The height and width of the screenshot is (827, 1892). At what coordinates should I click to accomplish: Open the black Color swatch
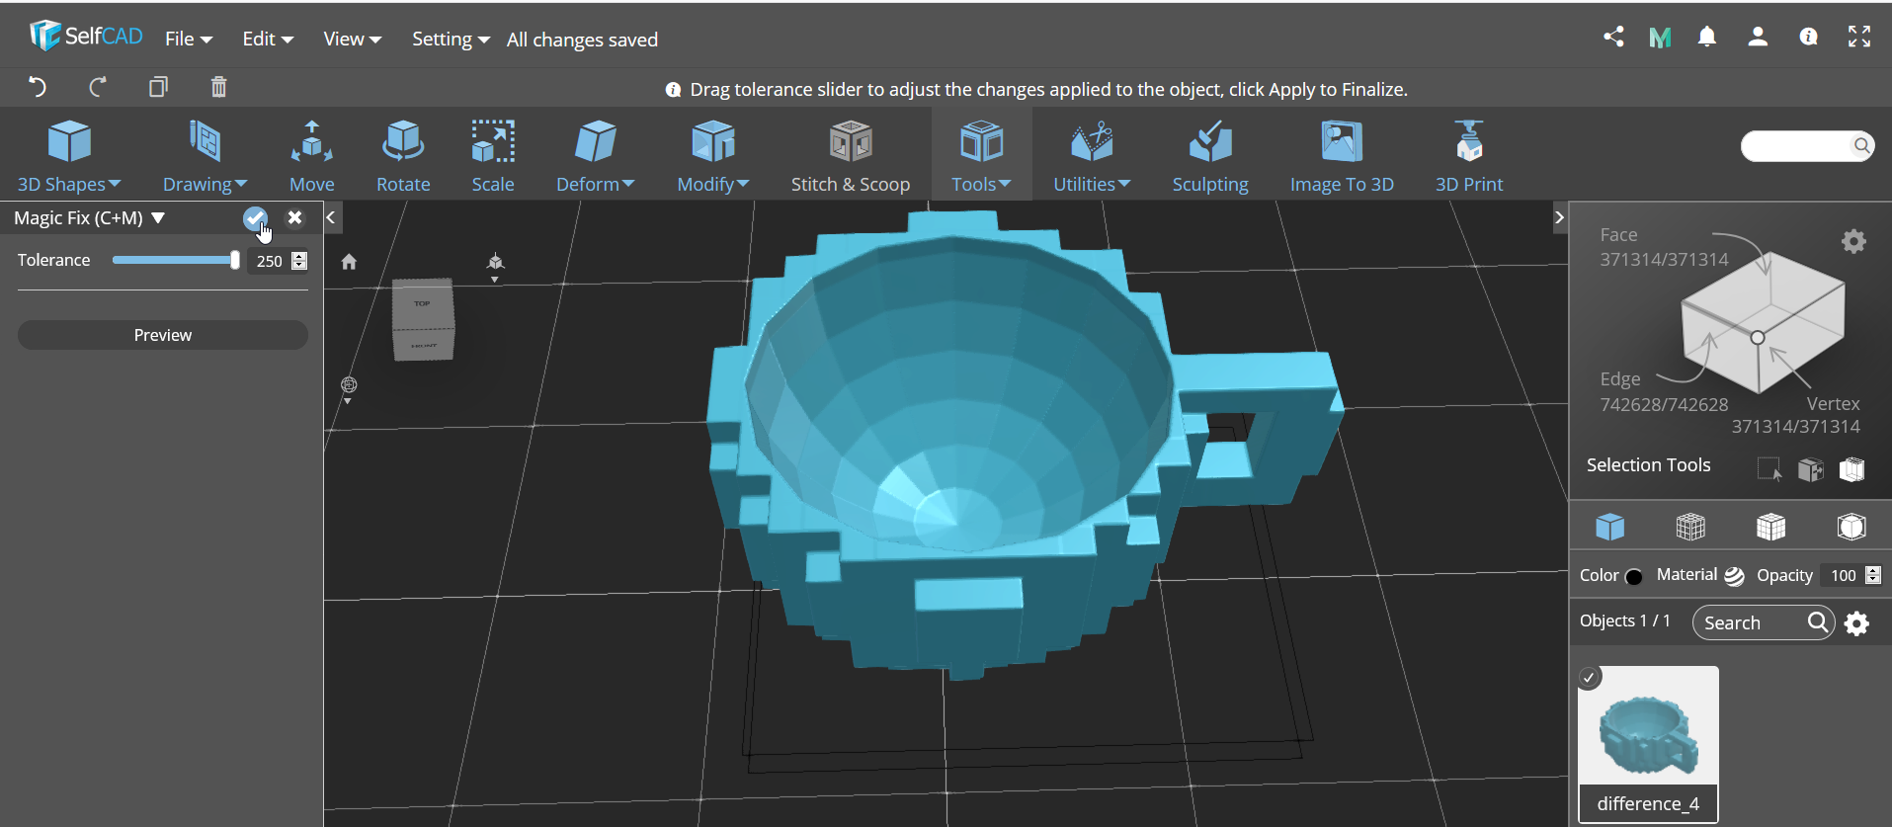click(1634, 576)
